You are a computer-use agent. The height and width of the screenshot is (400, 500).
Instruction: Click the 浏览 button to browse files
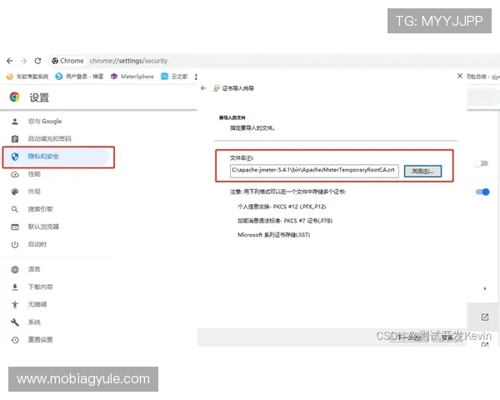click(x=422, y=171)
